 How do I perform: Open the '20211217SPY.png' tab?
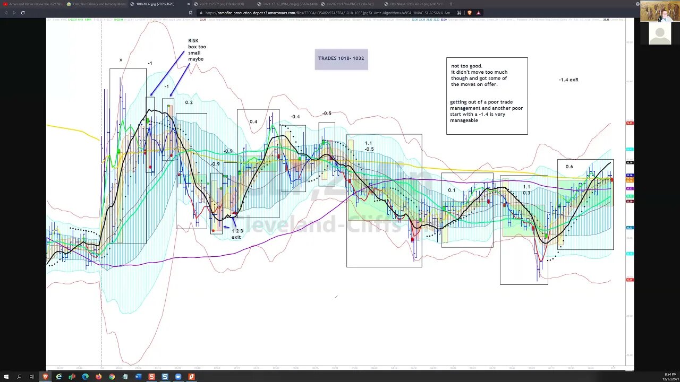click(x=222, y=4)
